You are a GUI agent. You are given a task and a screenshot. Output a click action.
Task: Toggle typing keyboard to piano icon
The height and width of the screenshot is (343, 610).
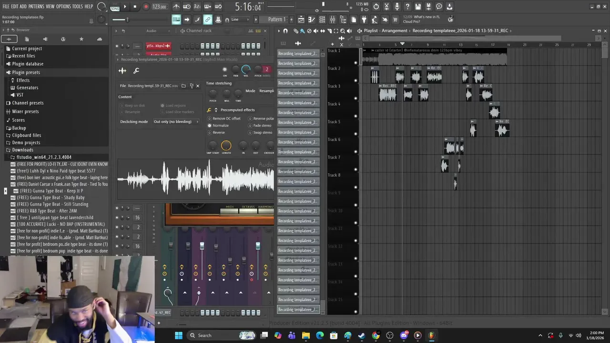coord(176,20)
